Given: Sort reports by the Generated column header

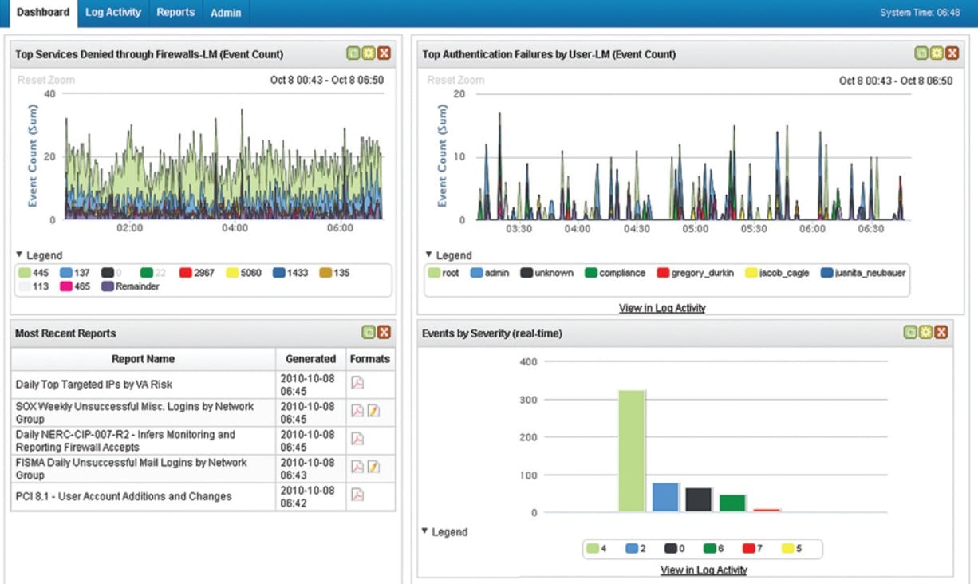Looking at the screenshot, I should 311,359.
